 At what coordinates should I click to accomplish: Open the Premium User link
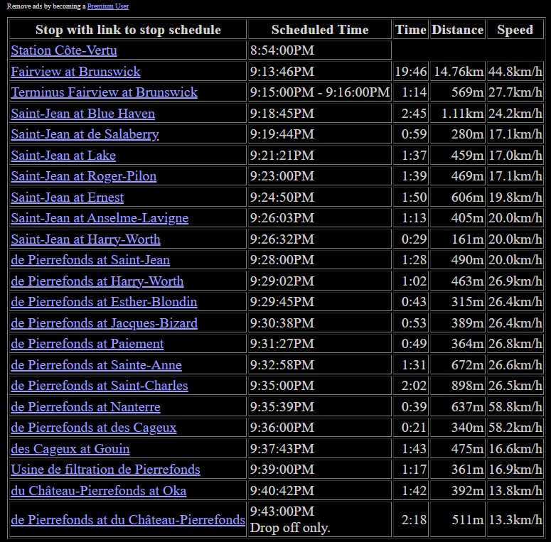(x=108, y=6)
